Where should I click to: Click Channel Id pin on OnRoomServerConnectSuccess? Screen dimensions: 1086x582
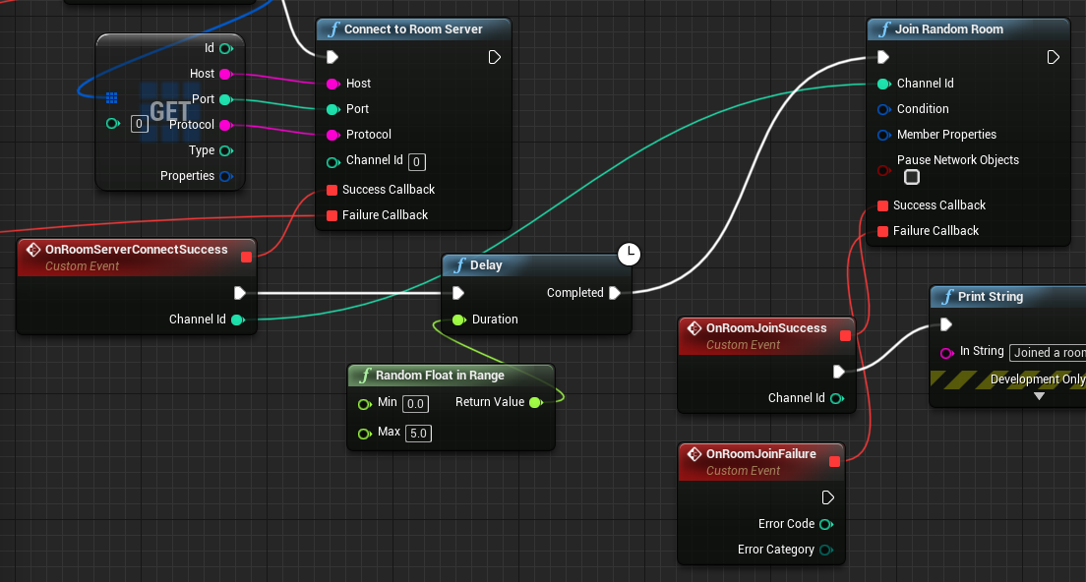[238, 320]
